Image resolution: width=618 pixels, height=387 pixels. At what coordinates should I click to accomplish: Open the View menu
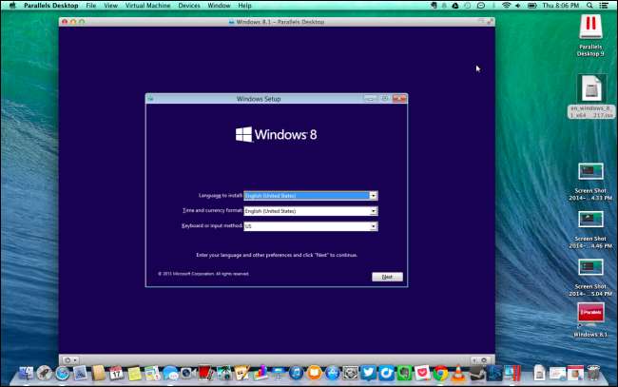pyautogui.click(x=110, y=6)
